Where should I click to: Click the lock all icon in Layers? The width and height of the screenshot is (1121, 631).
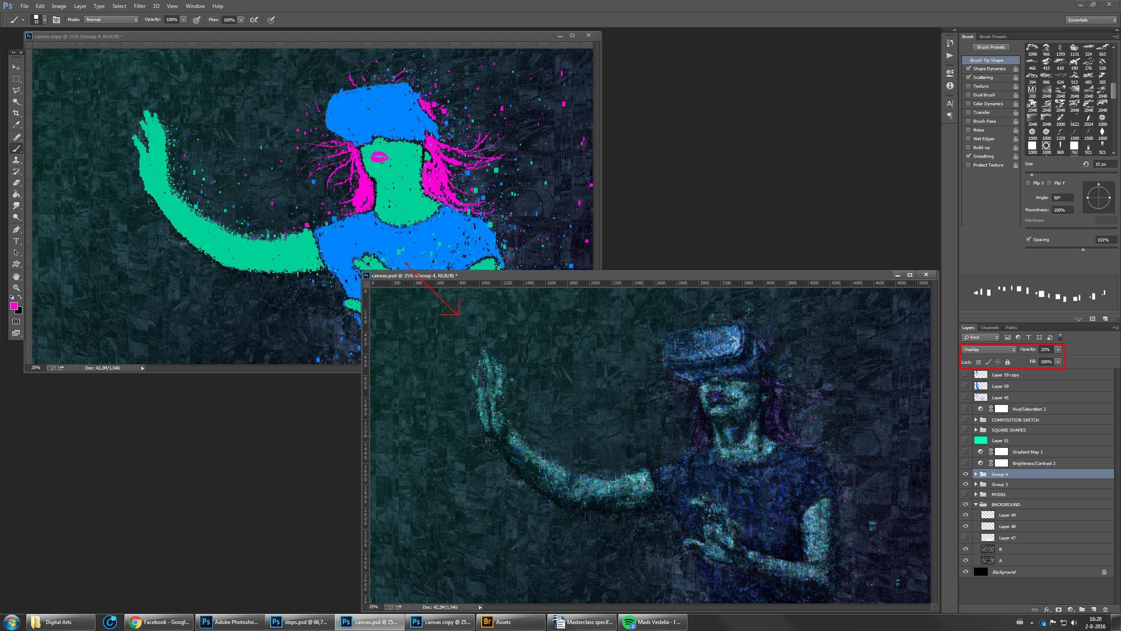click(1008, 362)
